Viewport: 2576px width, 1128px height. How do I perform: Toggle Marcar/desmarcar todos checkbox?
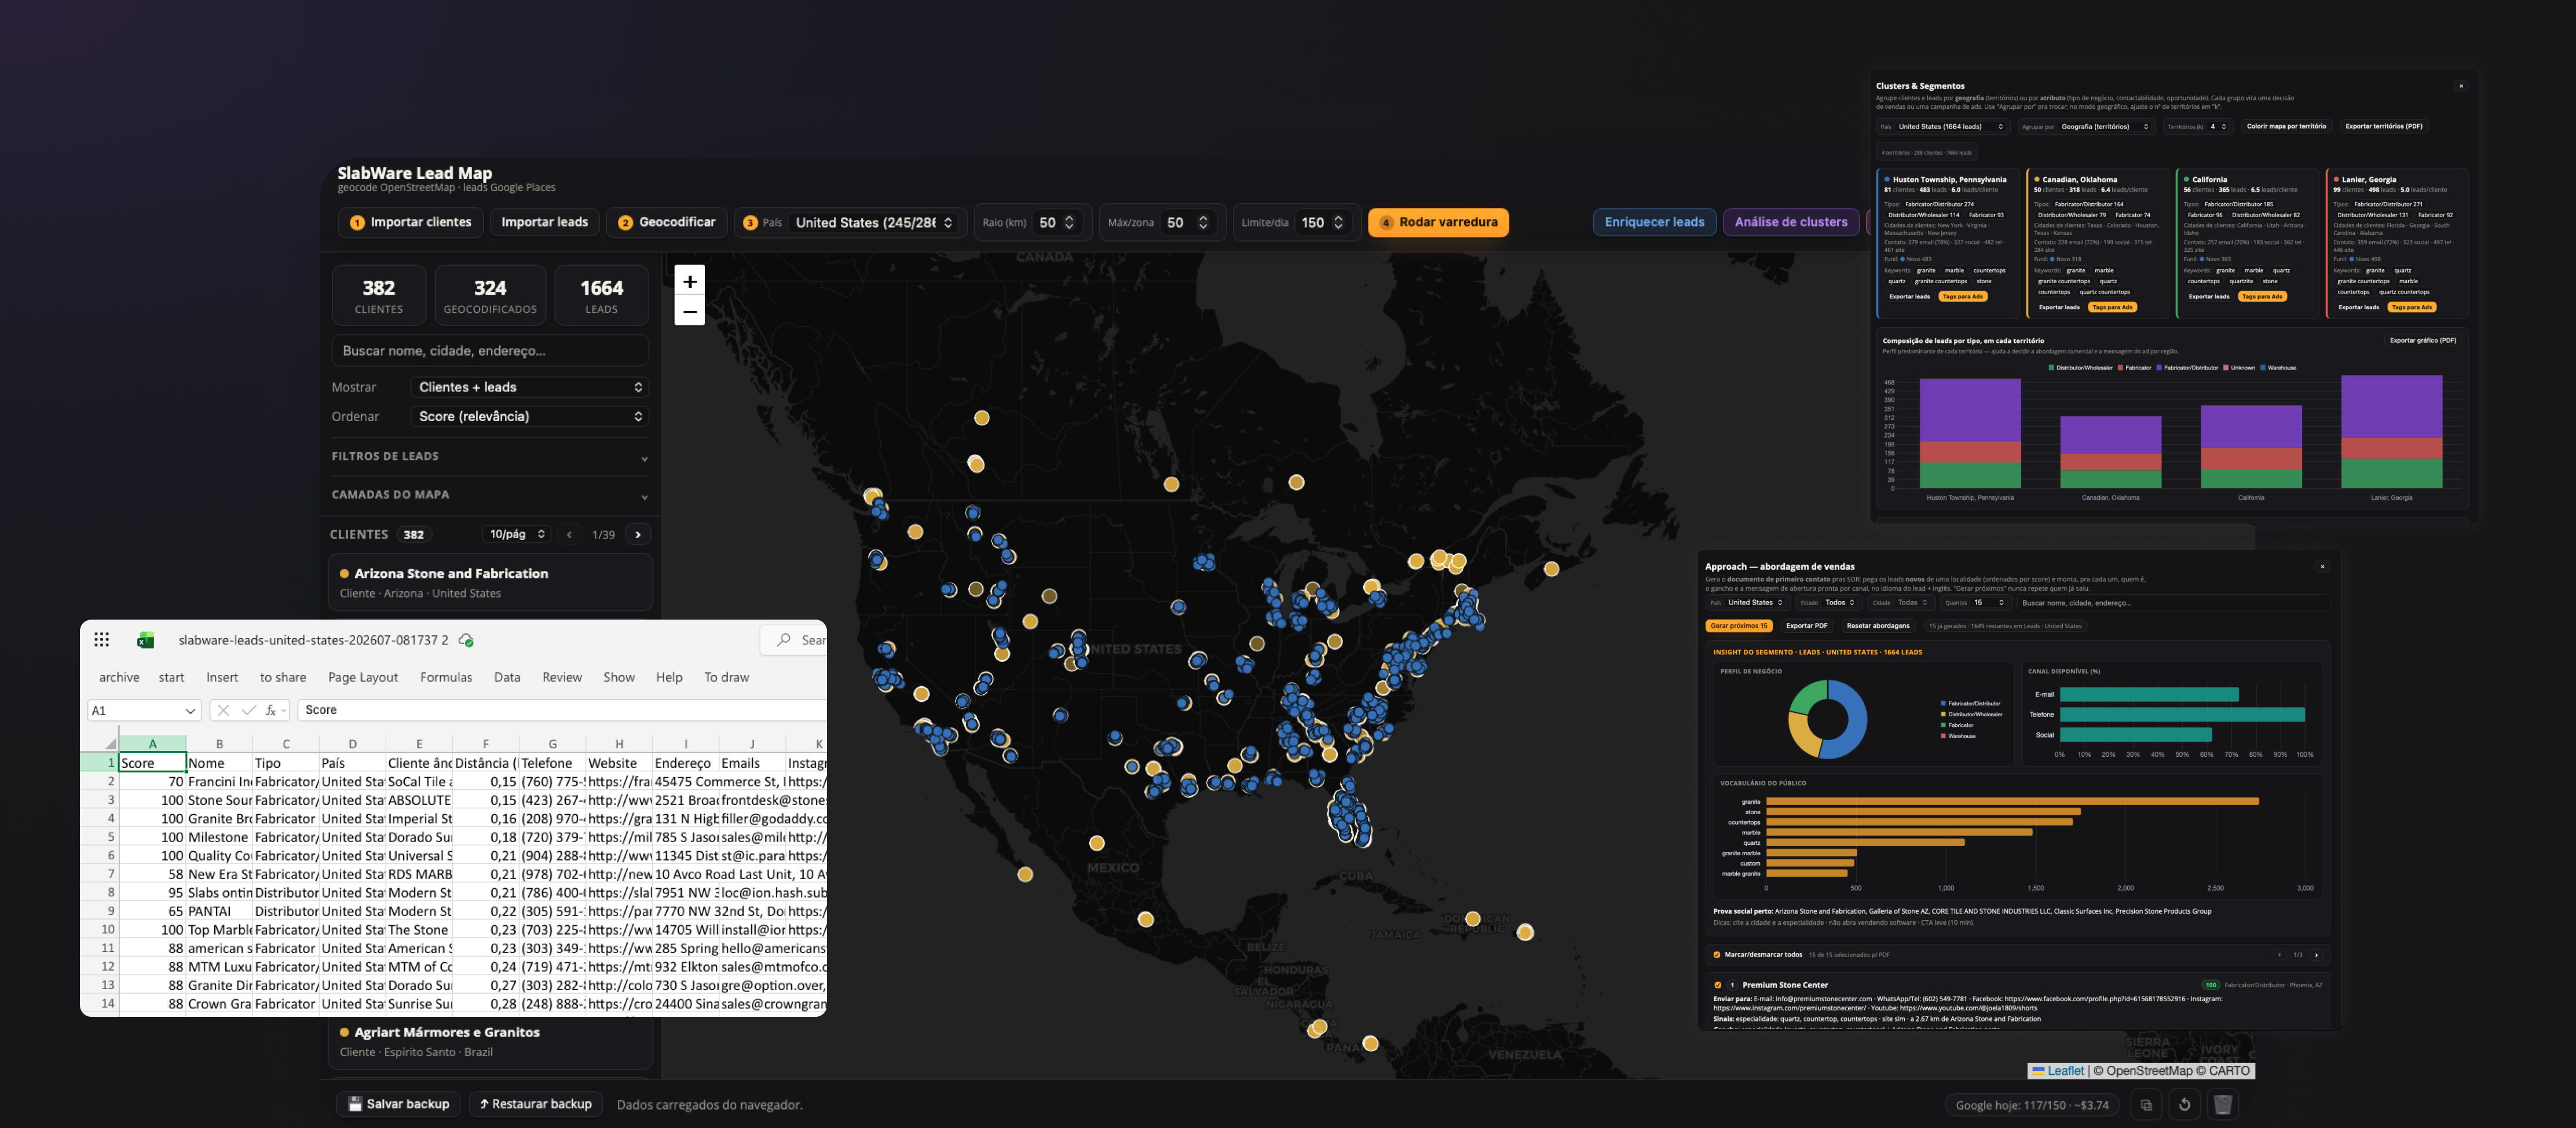tap(1718, 955)
